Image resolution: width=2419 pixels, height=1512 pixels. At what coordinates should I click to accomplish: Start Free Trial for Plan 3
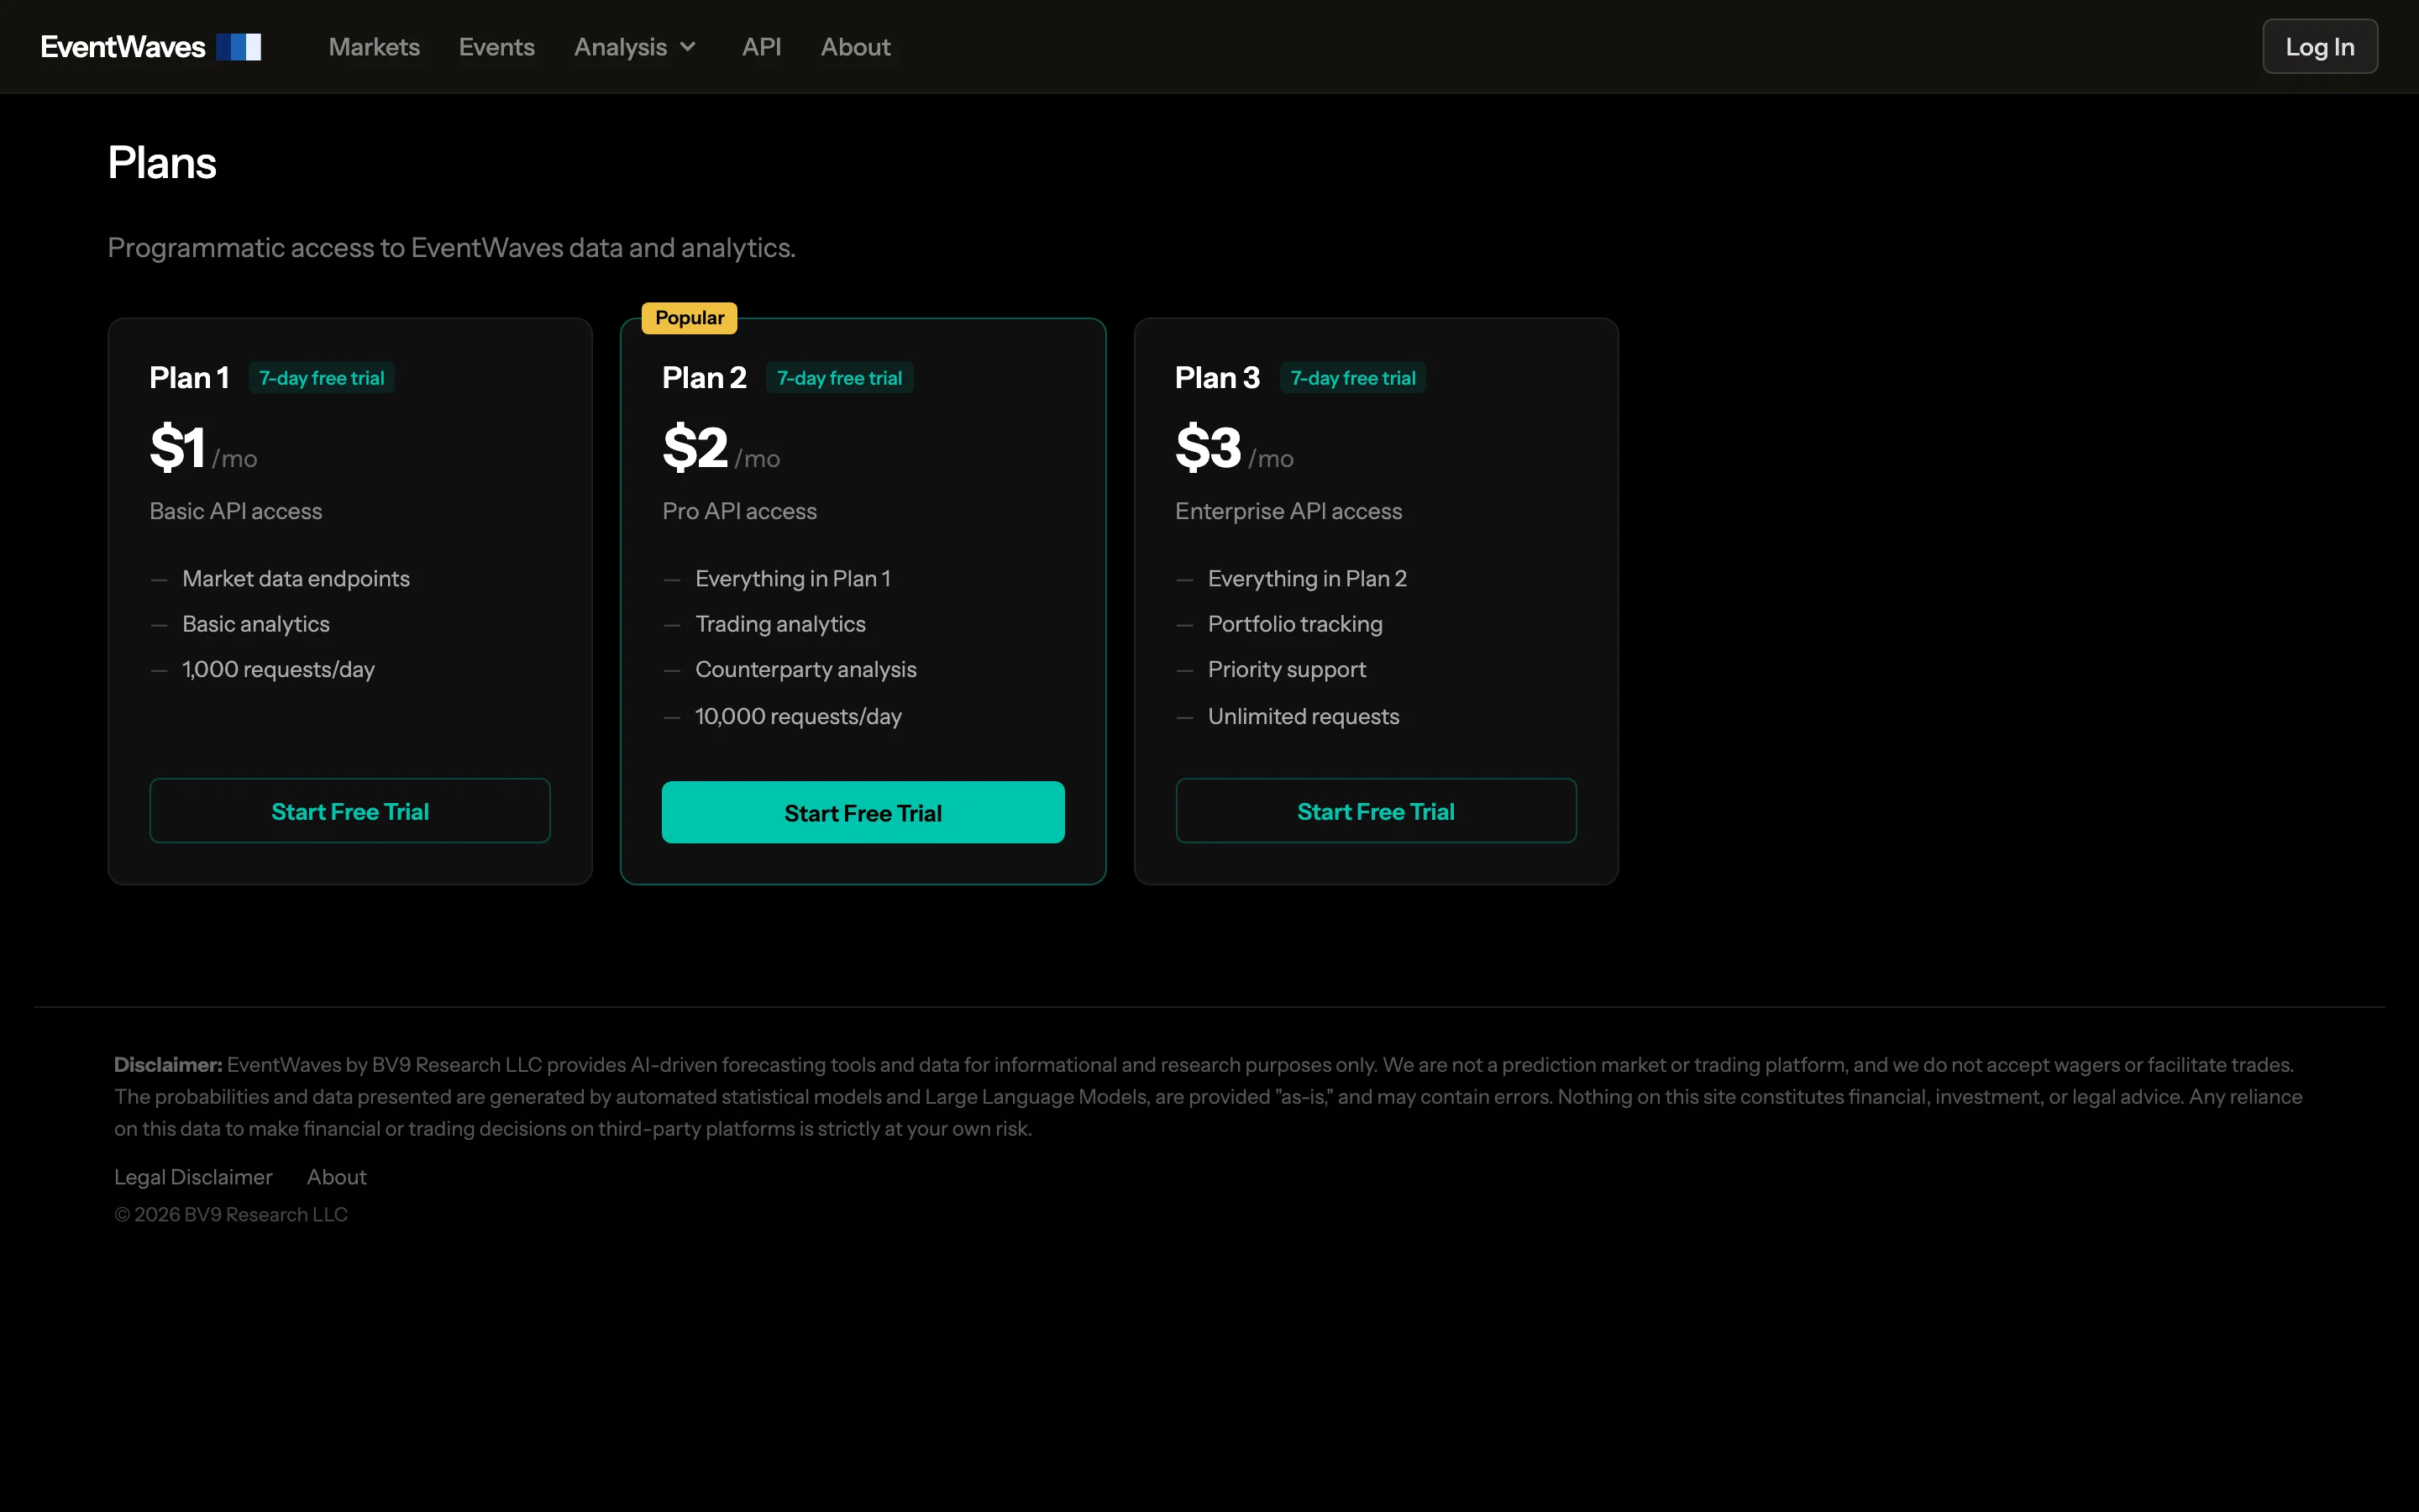pos(1377,811)
